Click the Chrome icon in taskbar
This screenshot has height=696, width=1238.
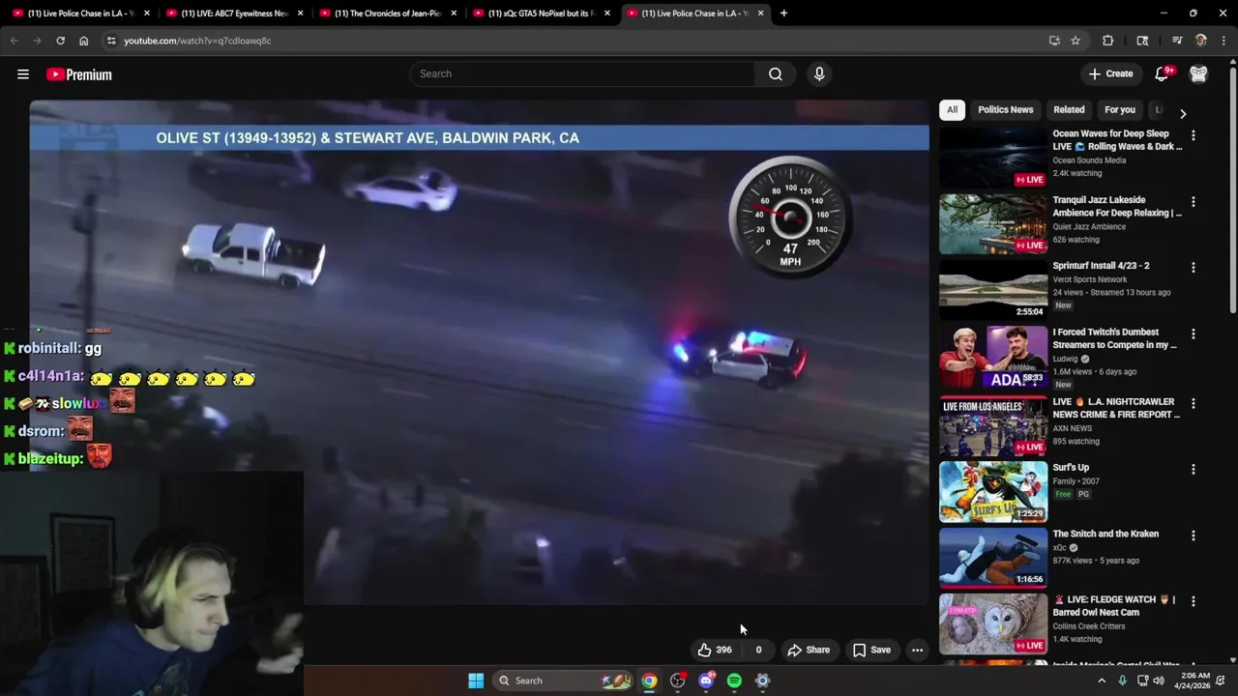tap(649, 681)
